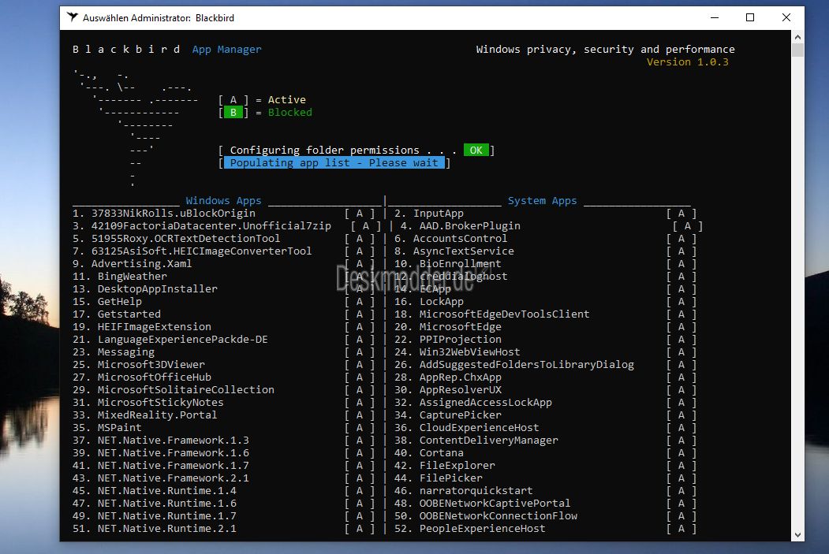Select the 'Microsoft3DViewer' entry
The image size is (829, 554).
click(151, 365)
